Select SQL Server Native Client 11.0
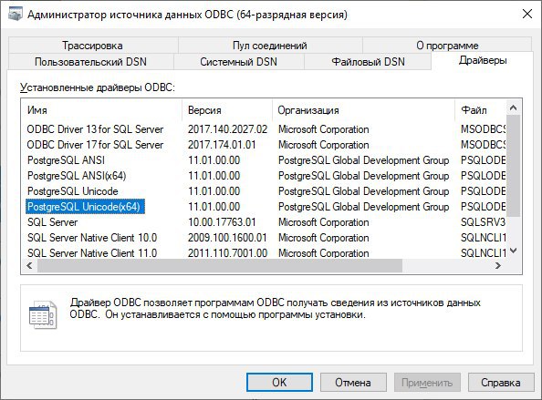Viewport: 542px width, 400px height. (x=92, y=253)
